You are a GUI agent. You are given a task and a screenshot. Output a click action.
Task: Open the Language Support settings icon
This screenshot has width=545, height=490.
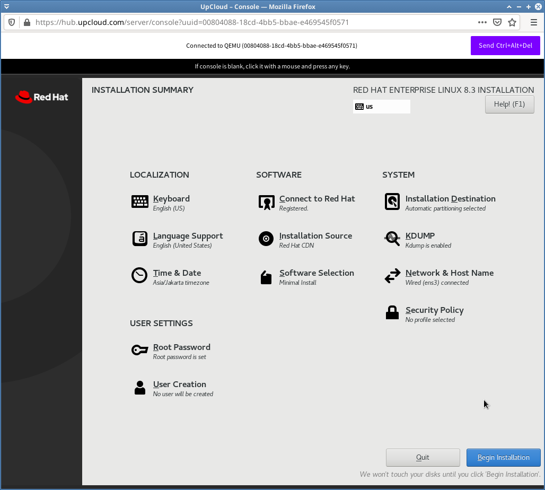click(x=139, y=239)
